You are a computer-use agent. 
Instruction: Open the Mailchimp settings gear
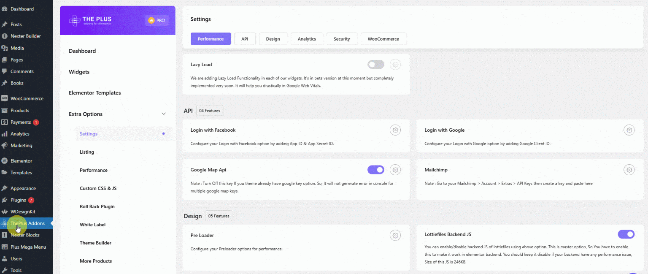coord(629,170)
